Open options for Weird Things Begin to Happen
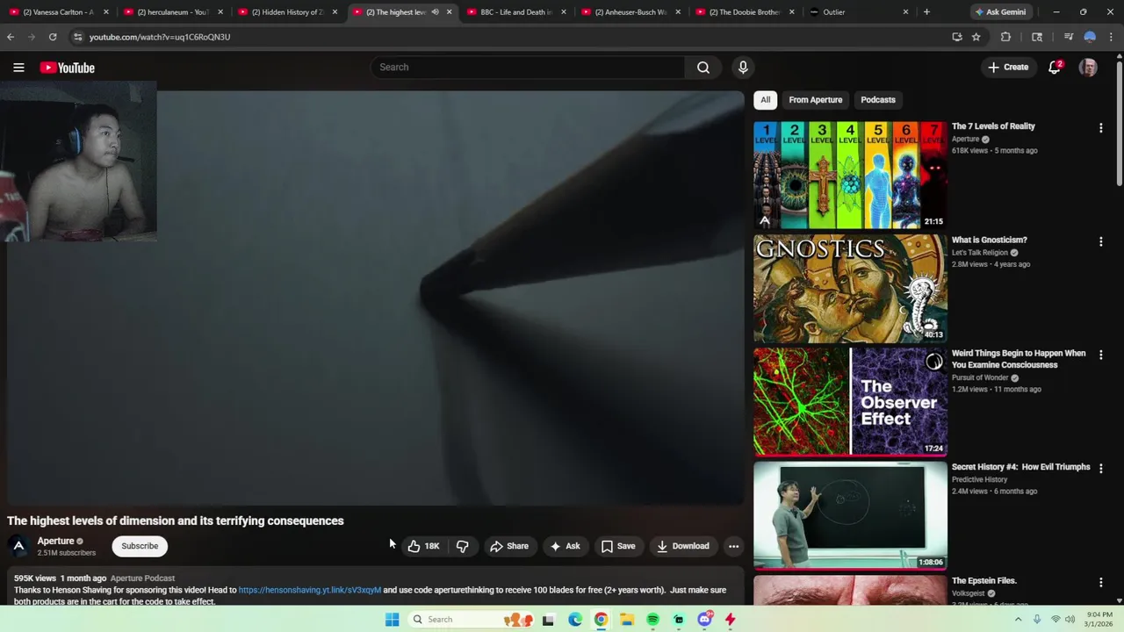 click(1100, 355)
